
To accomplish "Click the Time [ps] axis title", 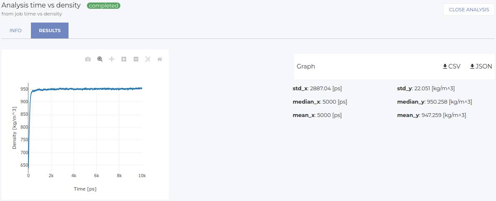I will pyautogui.click(x=85, y=189).
